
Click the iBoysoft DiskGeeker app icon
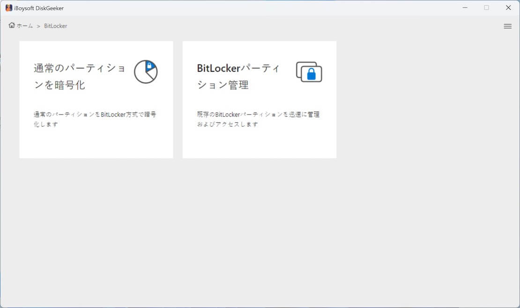(9, 8)
